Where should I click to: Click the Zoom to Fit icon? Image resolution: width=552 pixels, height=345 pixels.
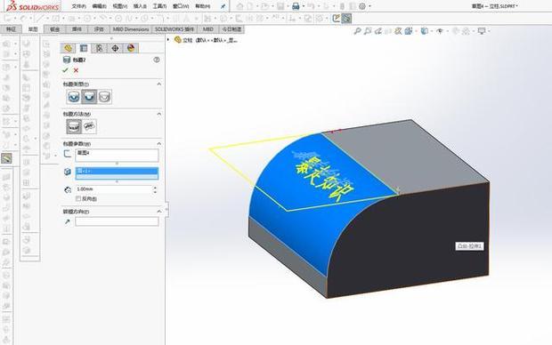point(357,31)
